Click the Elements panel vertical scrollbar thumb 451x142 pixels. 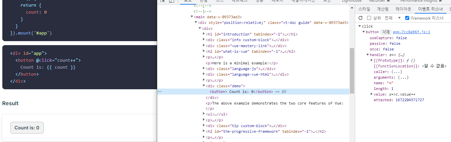click(x=352, y=71)
